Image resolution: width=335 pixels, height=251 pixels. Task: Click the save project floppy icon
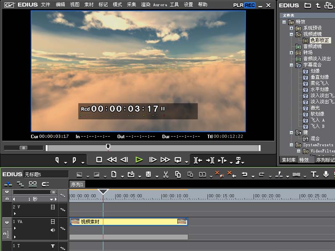(x=148, y=174)
